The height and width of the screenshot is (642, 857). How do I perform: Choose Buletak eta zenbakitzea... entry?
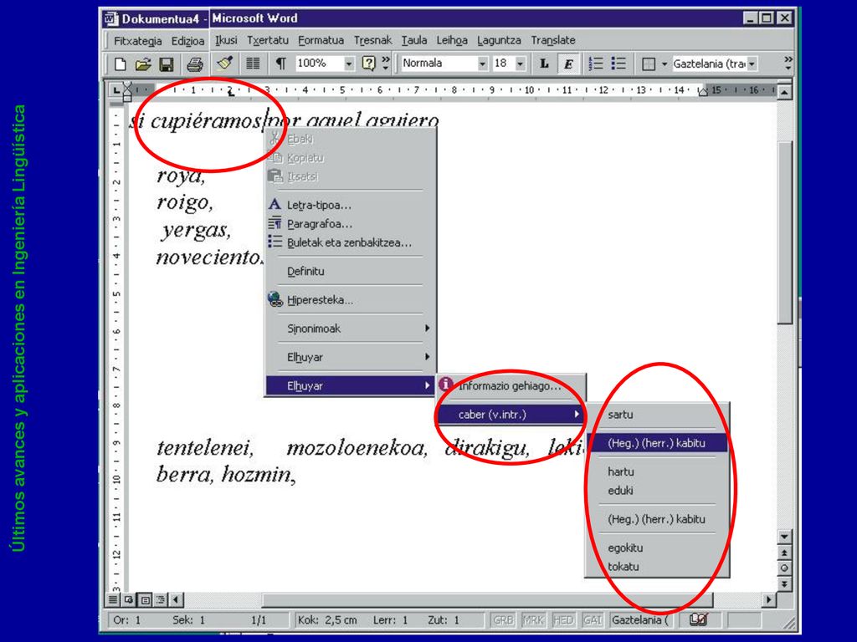tap(350, 242)
